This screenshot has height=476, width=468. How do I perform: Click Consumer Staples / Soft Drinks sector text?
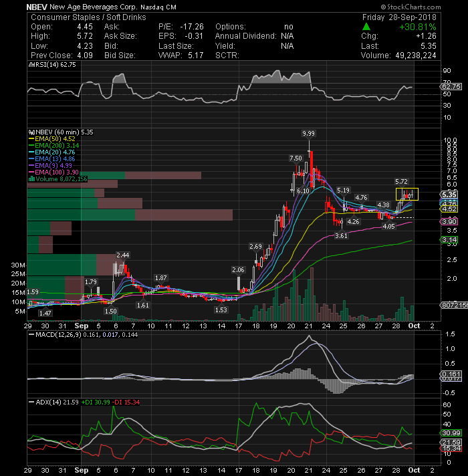pos(88,17)
